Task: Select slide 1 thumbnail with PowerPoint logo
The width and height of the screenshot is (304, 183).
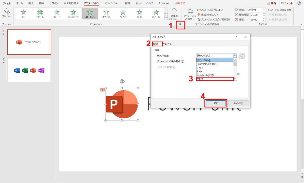Action: 29,42
